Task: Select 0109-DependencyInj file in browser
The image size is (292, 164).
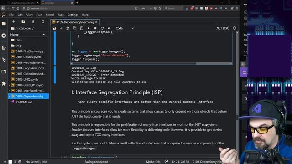Action: click(28, 96)
